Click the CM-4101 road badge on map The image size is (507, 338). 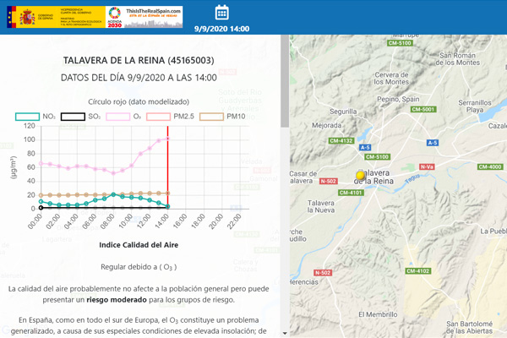pos(352,193)
